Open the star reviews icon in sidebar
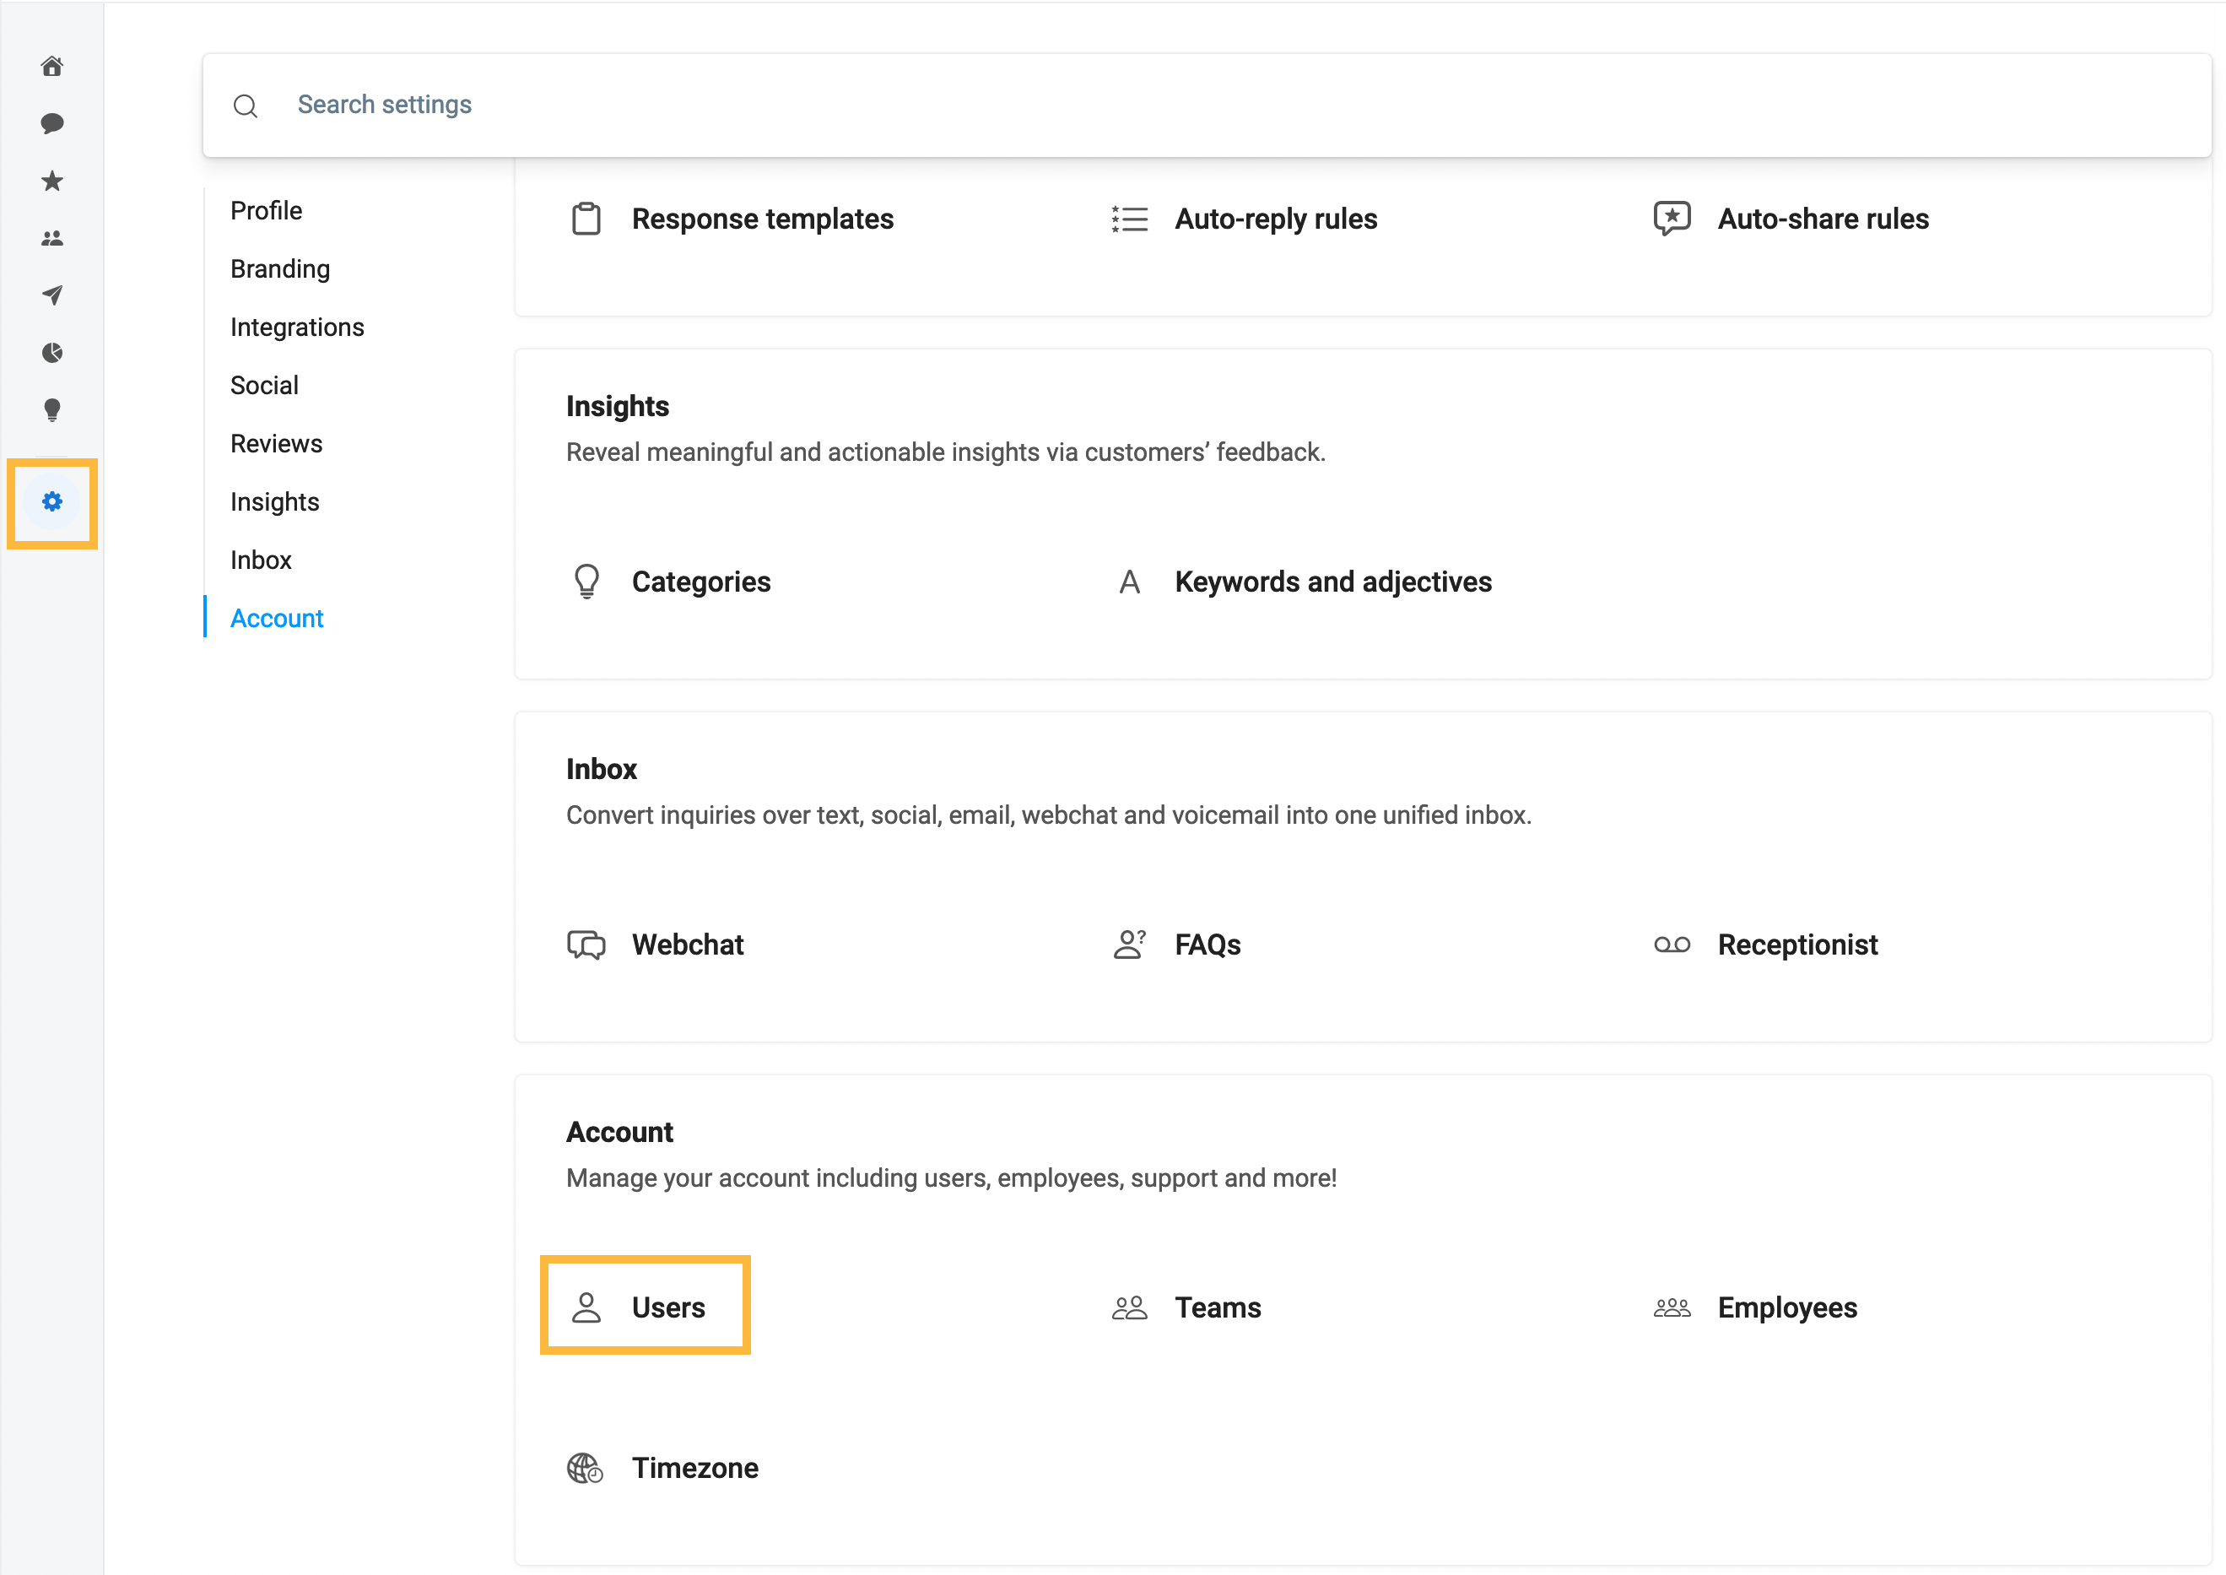Viewport: 2226px width, 1575px height. [52, 181]
